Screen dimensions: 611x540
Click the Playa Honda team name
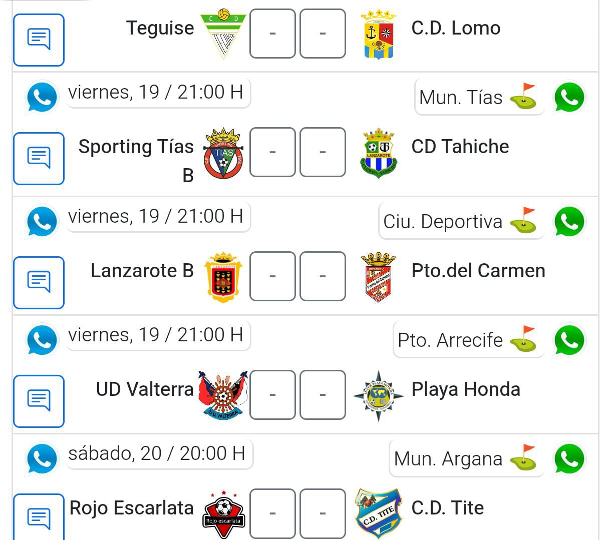pos(465,389)
